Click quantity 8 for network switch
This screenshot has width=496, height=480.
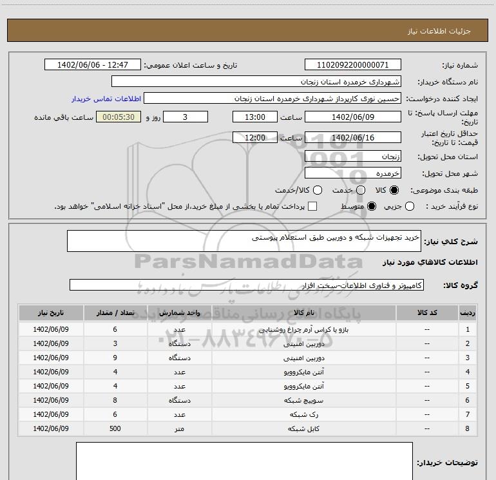click(115, 401)
